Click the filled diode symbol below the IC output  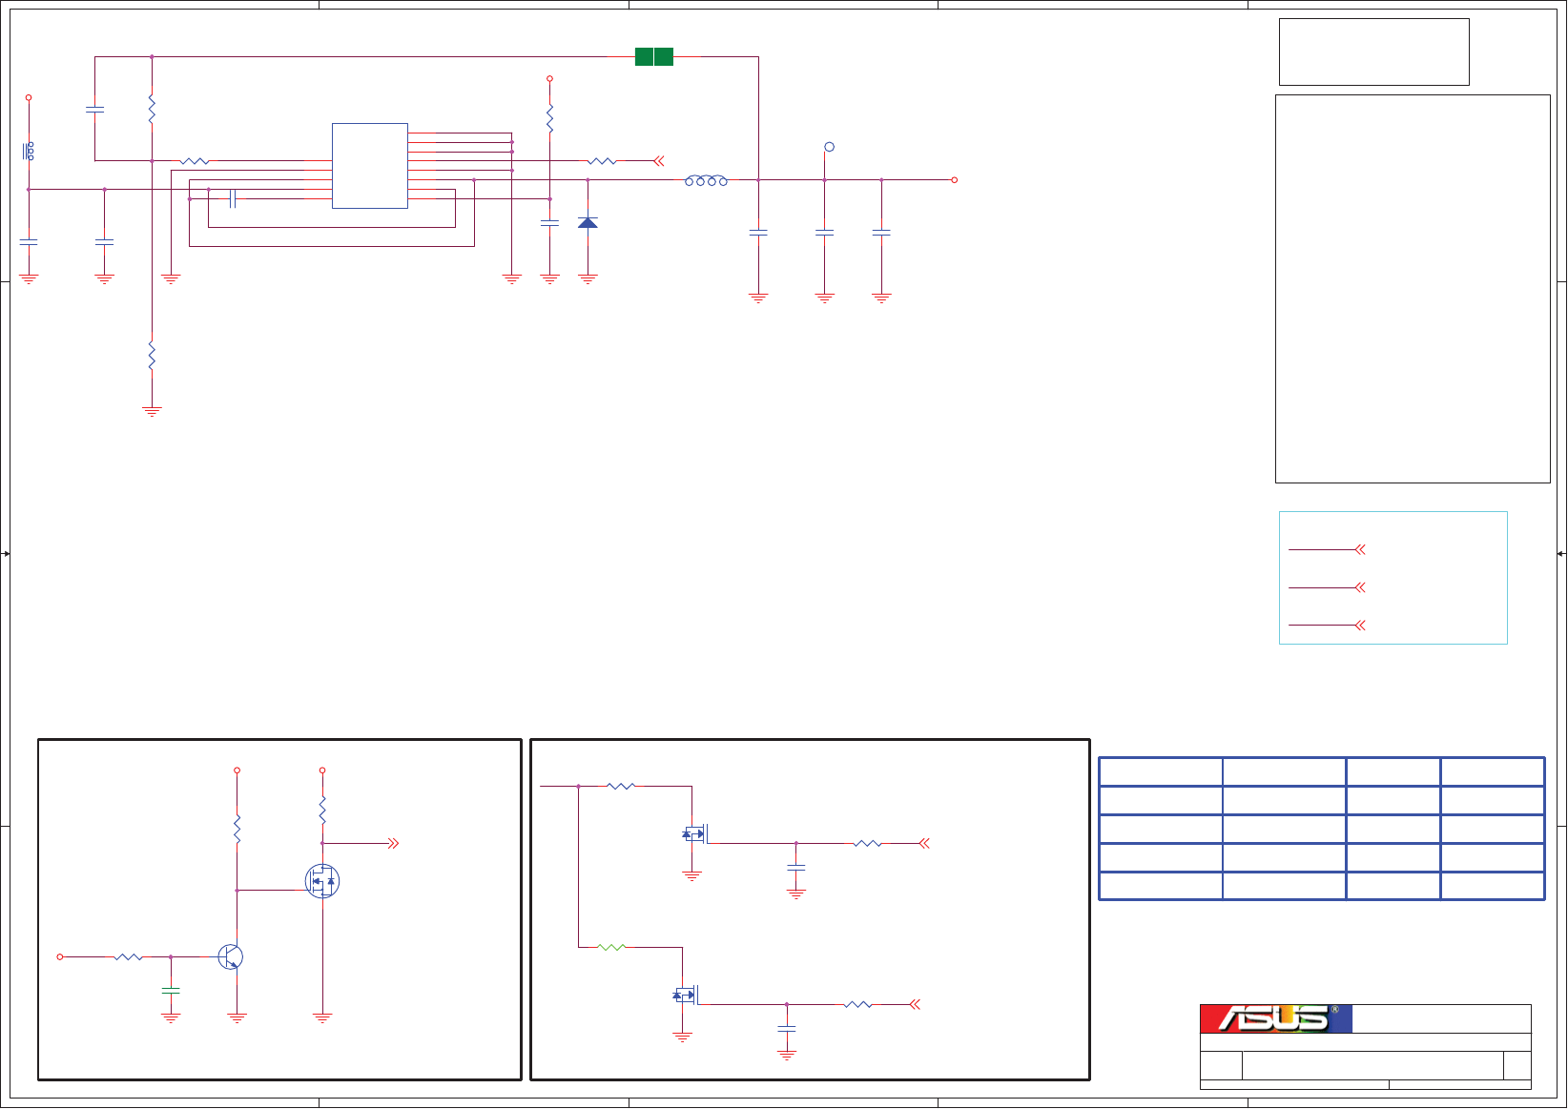(x=588, y=222)
